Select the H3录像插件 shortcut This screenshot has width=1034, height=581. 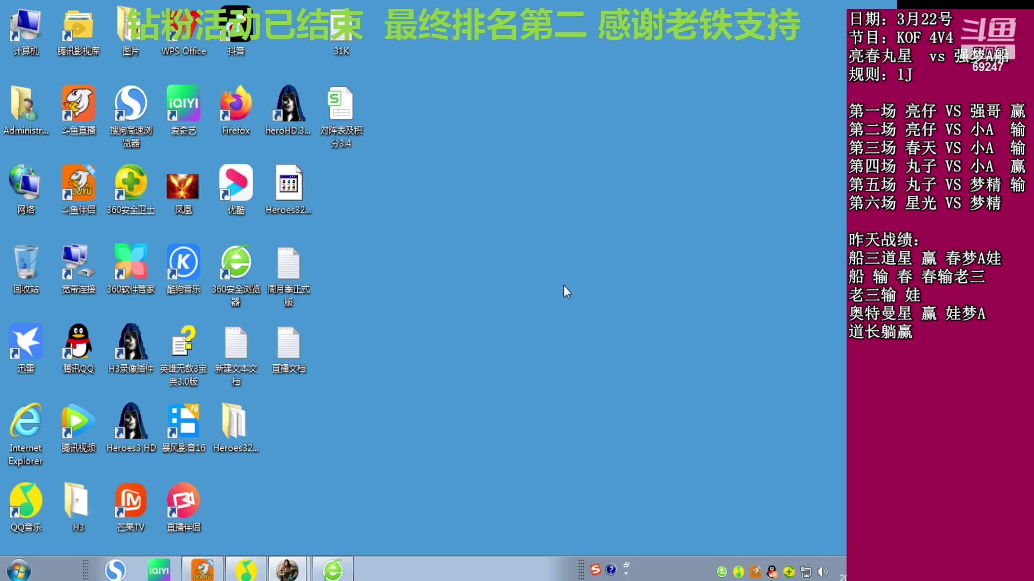pyautogui.click(x=131, y=349)
